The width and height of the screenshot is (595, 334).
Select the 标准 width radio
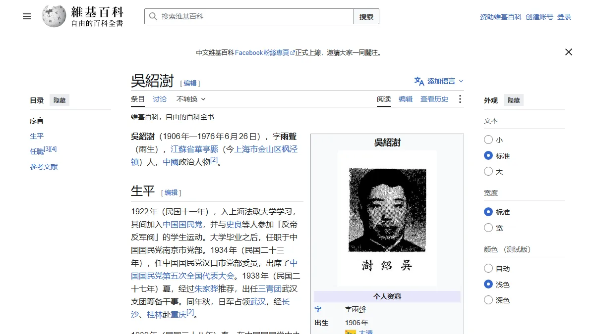point(488,212)
